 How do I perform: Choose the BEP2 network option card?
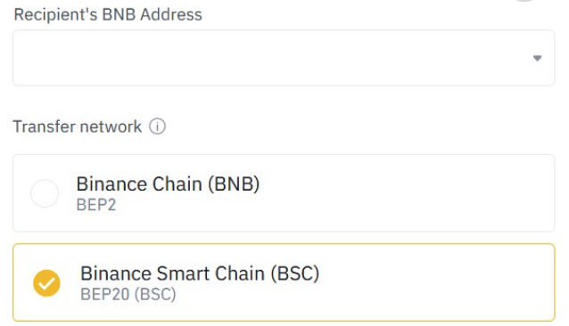point(284,193)
